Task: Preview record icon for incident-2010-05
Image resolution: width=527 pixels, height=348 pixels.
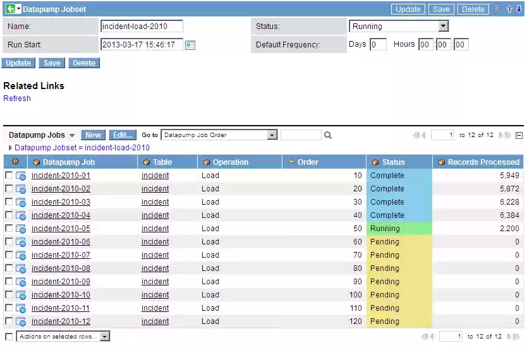Action: (21, 229)
